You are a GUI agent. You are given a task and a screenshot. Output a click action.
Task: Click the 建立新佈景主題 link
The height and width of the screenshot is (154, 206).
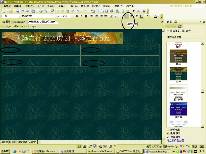[176, 140]
